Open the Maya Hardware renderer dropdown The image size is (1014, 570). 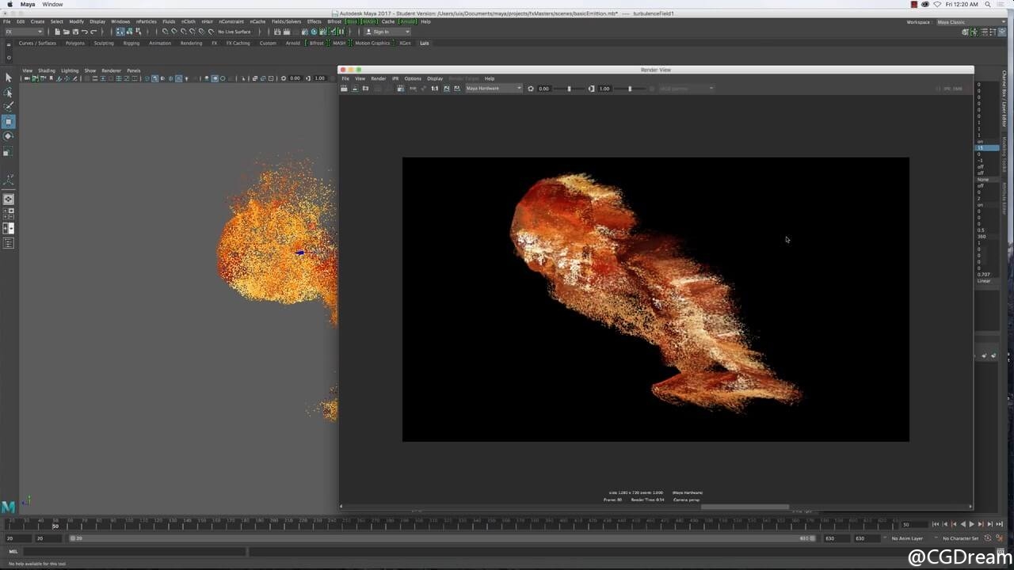(x=493, y=89)
